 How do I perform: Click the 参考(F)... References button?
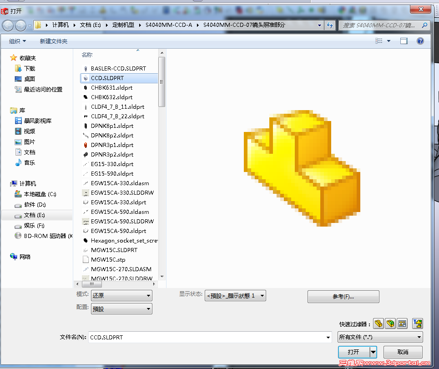pos(343,297)
